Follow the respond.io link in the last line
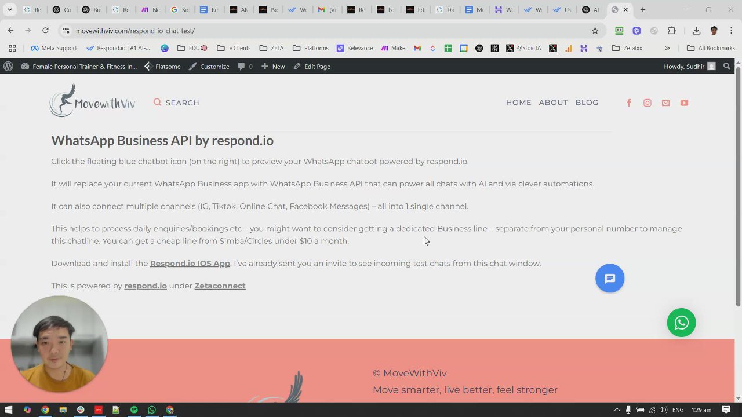 coord(146,286)
